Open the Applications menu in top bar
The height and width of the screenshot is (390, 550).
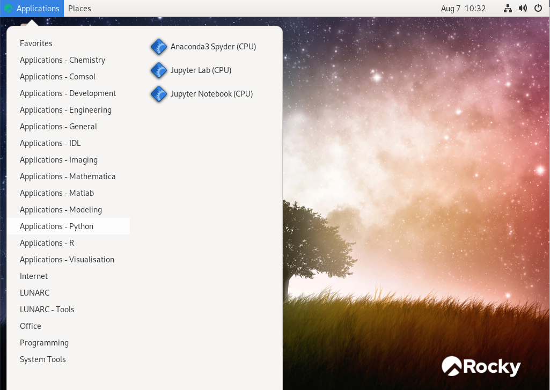(x=32, y=9)
